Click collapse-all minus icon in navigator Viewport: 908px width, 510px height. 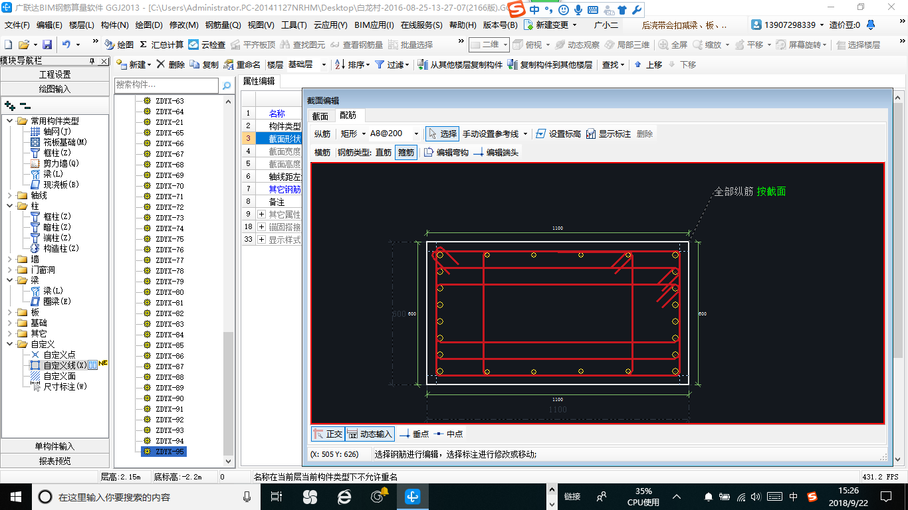coord(25,105)
